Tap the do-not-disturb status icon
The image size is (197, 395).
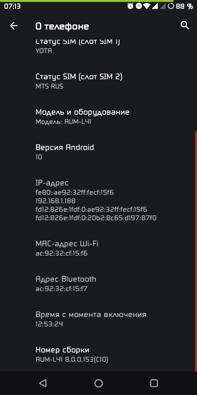139,6
